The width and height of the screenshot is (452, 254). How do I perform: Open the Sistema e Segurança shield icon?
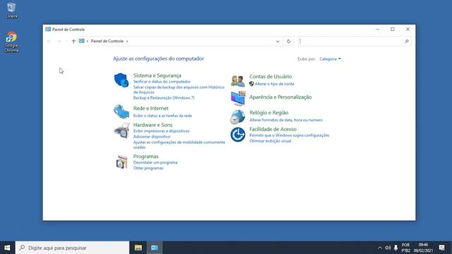[121, 80]
